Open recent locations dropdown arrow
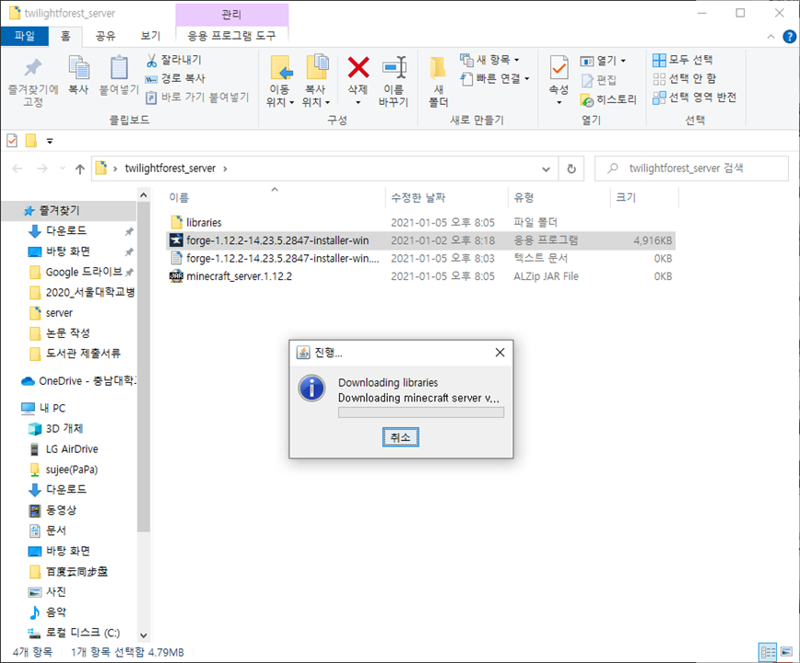 63,169
